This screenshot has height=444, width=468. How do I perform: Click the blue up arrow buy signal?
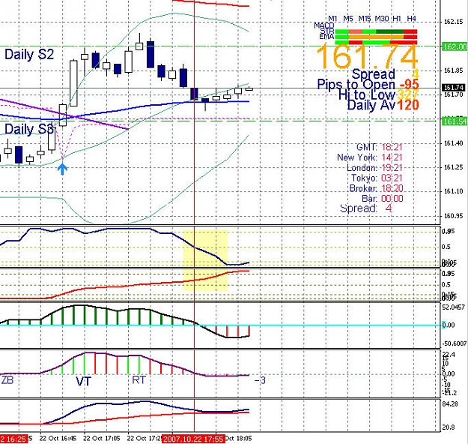(62, 169)
